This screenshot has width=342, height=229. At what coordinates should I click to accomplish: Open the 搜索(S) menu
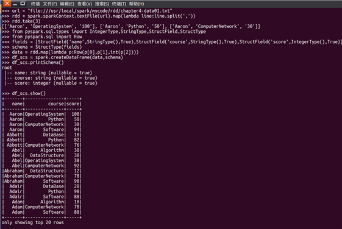click(102, 4)
